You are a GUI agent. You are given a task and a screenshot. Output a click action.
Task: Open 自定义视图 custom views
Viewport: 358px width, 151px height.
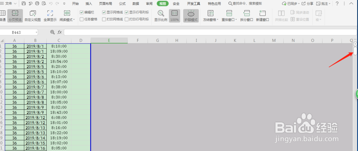click(33, 16)
